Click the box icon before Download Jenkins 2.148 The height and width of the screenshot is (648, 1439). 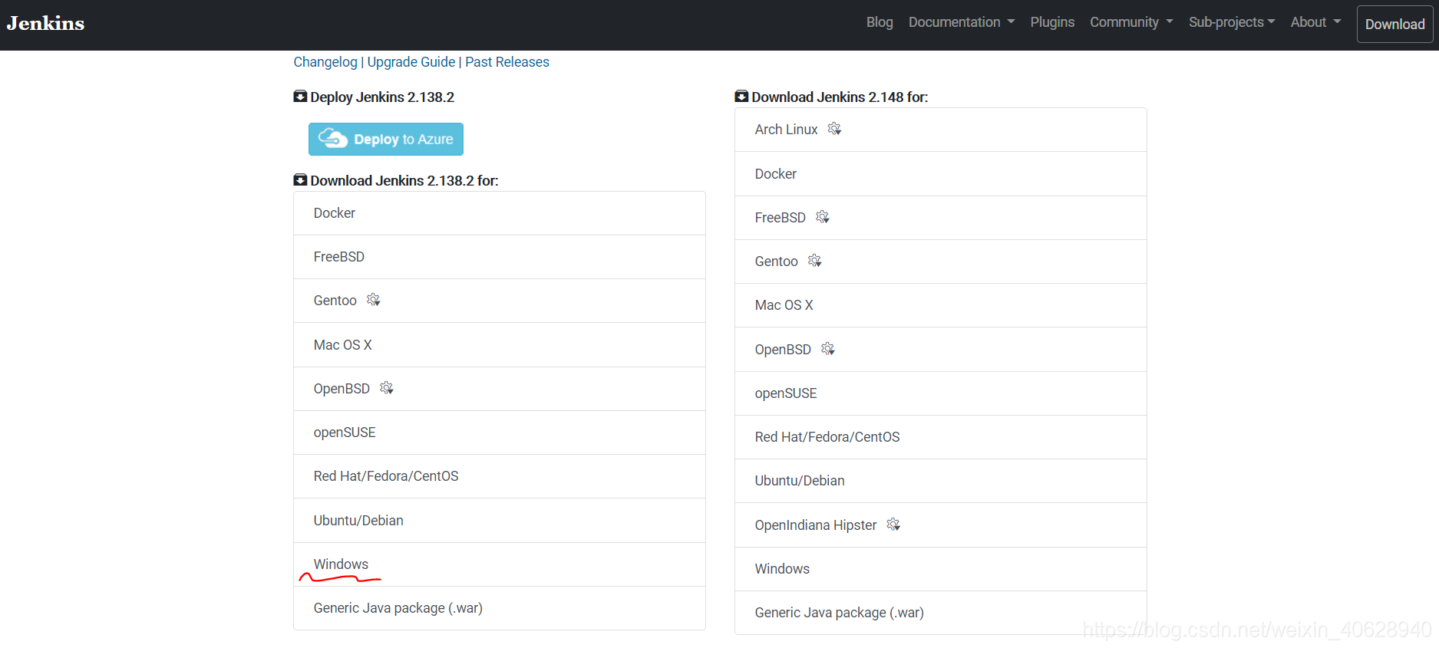tap(741, 97)
